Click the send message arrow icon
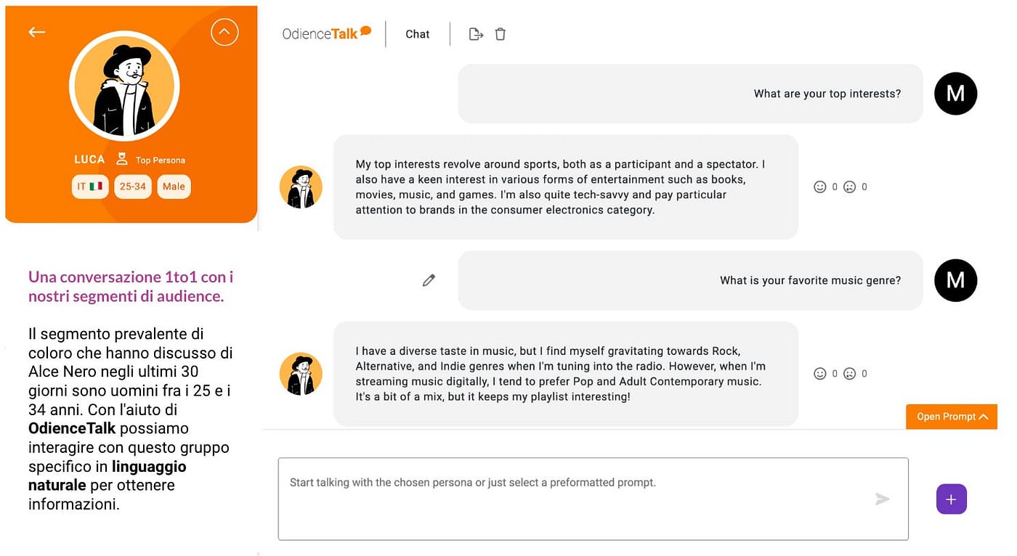 tap(882, 499)
